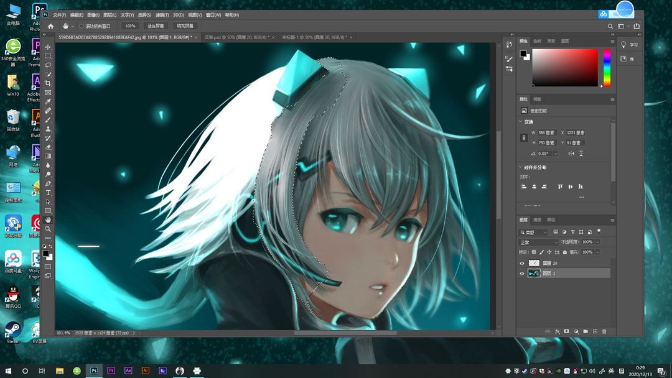Toggle width-height link constraint
This screenshot has width=672, height=378.
(x=523, y=138)
